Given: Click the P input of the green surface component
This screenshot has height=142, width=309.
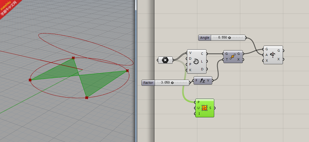Looking at the screenshot, I should (x=198, y=102).
